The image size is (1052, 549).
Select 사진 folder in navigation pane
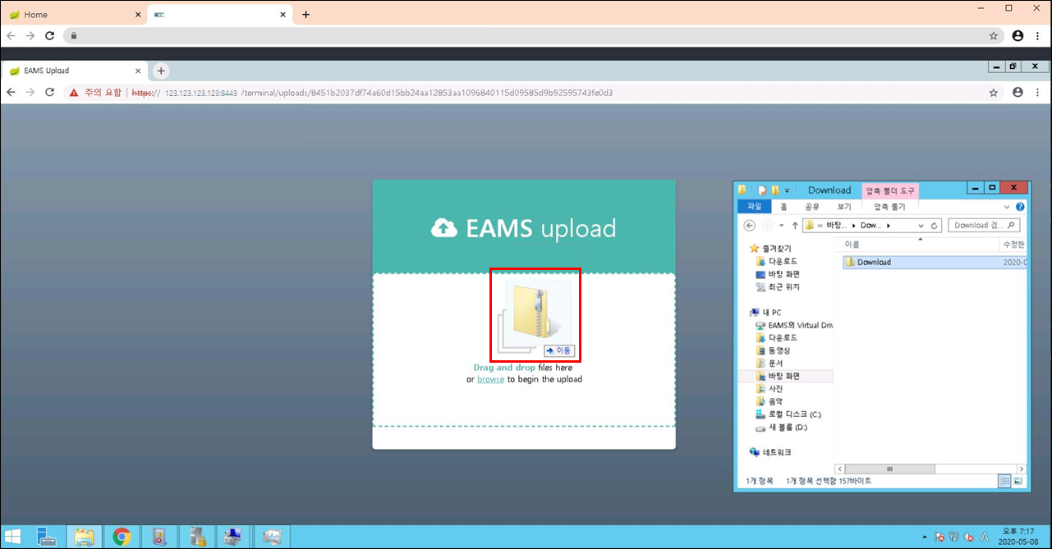tap(769, 388)
